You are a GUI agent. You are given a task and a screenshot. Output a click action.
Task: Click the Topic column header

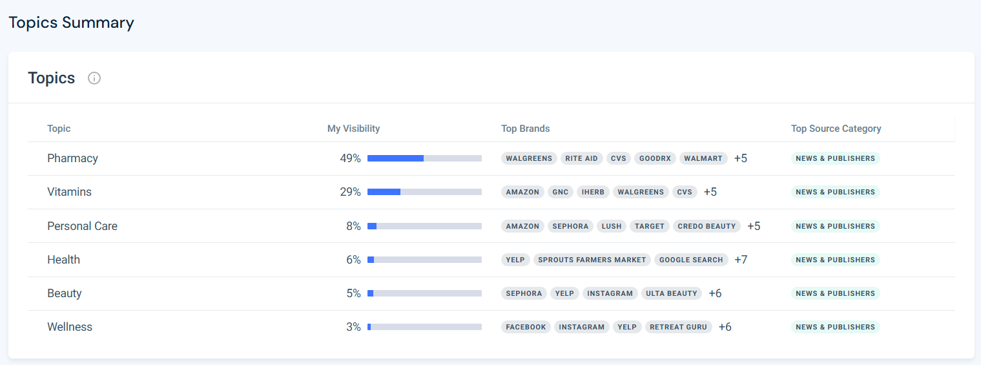[59, 129]
